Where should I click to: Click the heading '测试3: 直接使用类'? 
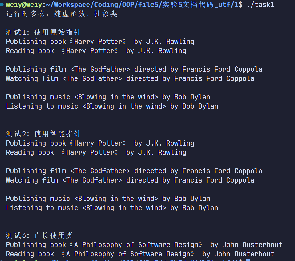coord(39,235)
